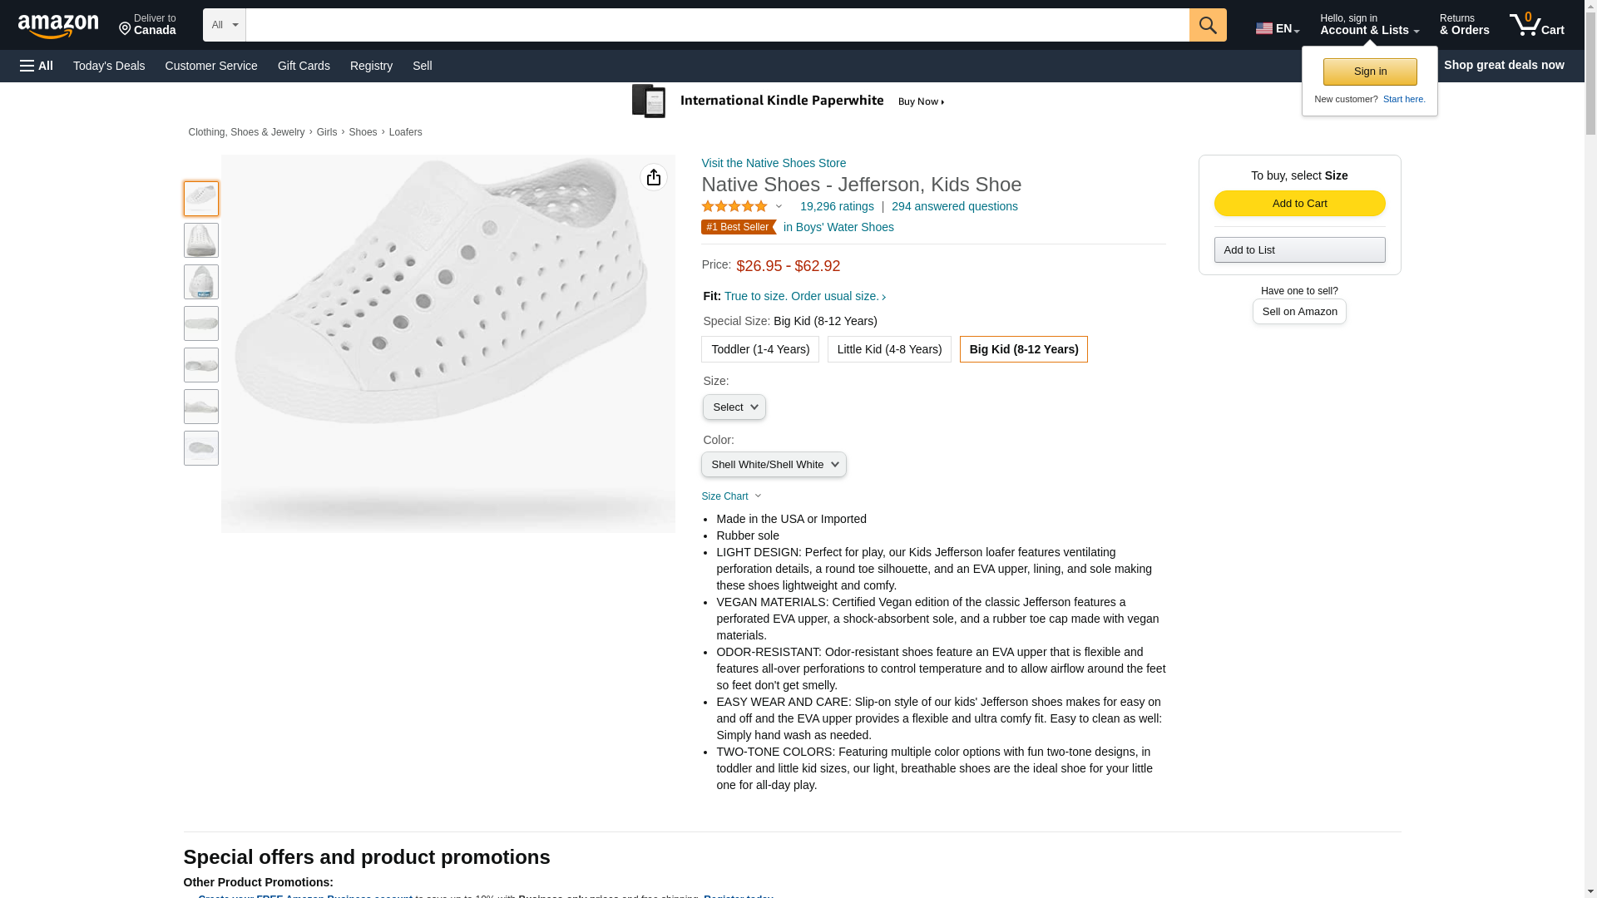Open the 19,296 ratings link
Screen dimensions: 1597x898
click(x=836, y=206)
